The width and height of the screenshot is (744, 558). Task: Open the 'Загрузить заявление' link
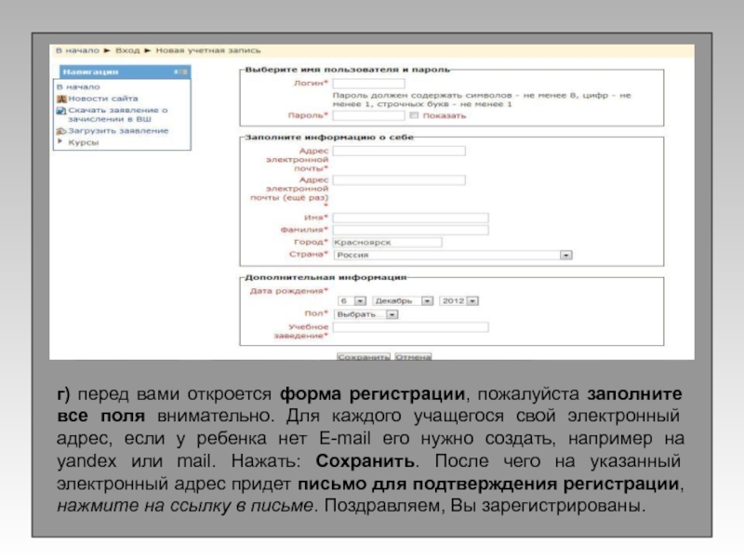tap(118, 130)
